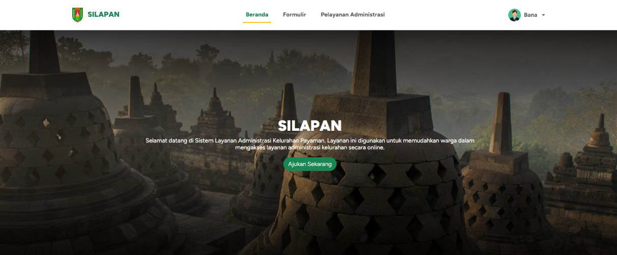Open the Bana account menu name
The height and width of the screenshot is (255, 617).
pyautogui.click(x=531, y=15)
